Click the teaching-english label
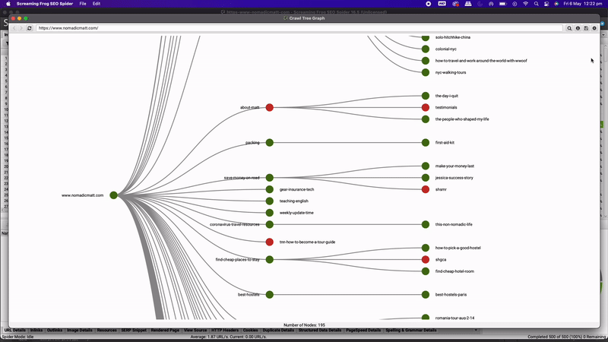The image size is (608, 342). 294,201
